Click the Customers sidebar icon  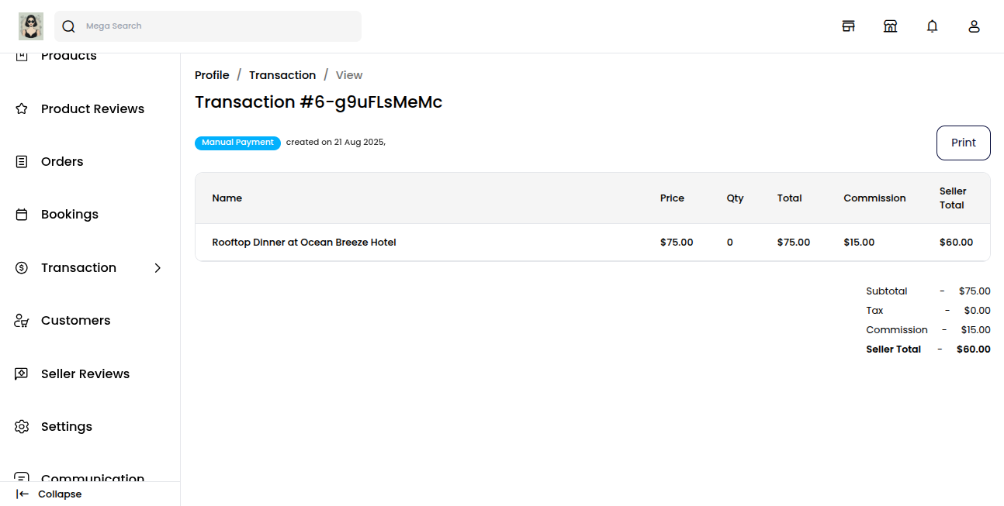pyautogui.click(x=22, y=321)
